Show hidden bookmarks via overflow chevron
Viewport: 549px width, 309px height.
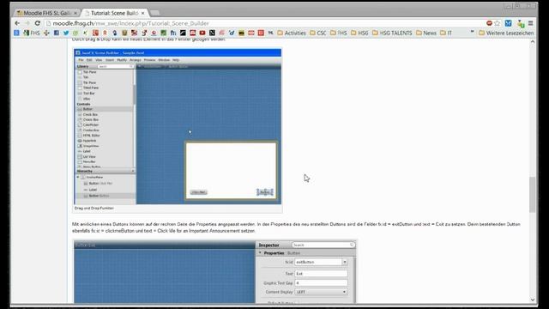click(472, 33)
